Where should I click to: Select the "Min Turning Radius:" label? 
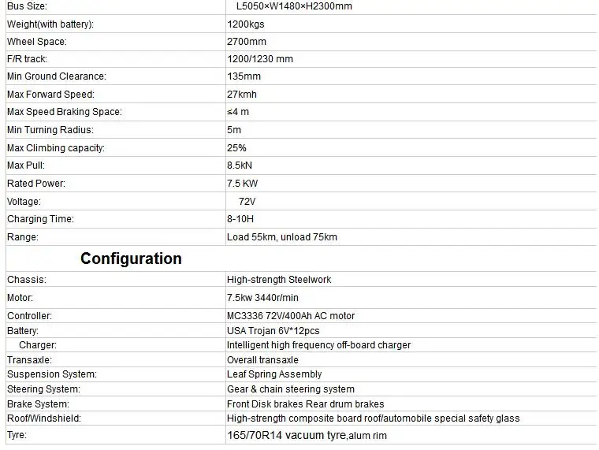pyautogui.click(x=50, y=130)
